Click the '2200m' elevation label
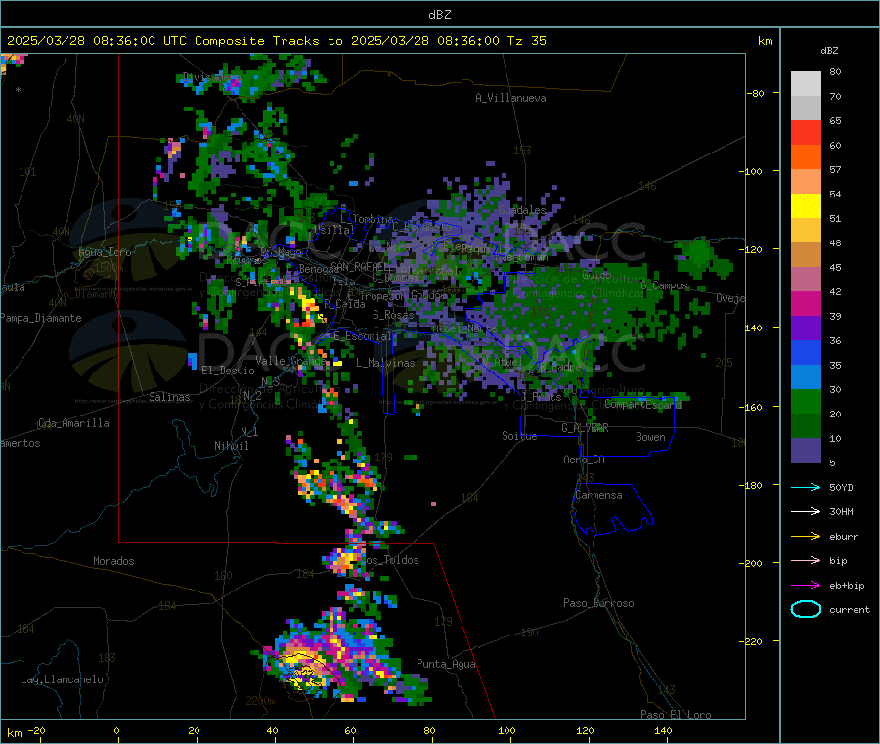The height and width of the screenshot is (744, 880). tap(260, 701)
